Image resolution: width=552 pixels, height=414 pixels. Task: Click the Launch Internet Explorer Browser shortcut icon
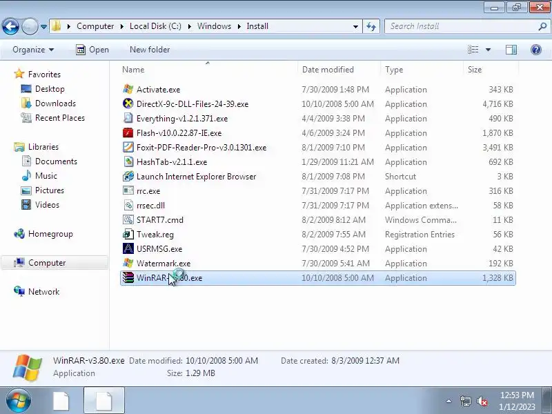[128, 176]
